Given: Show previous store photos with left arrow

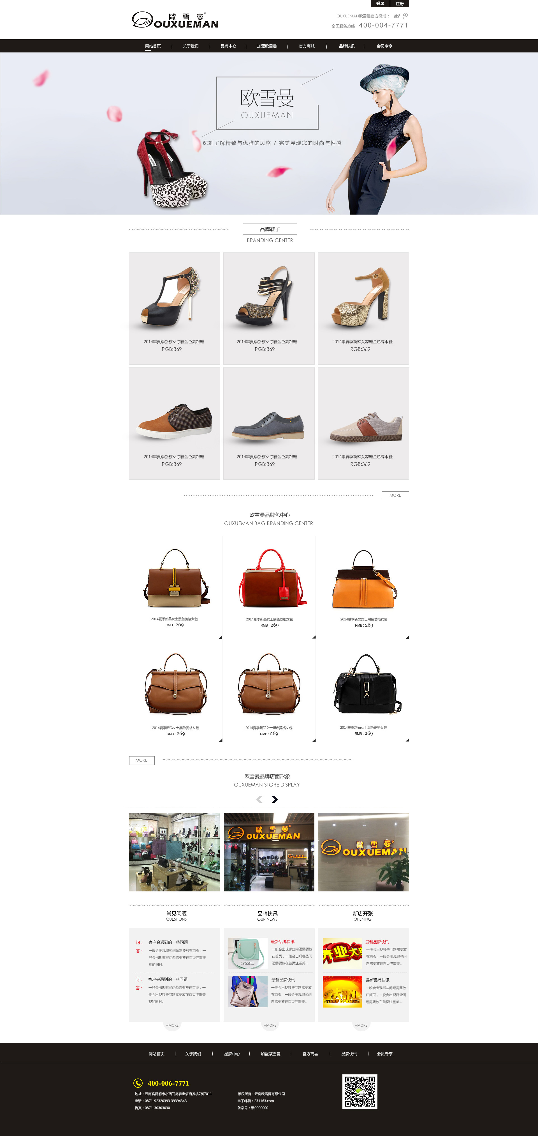Looking at the screenshot, I should (x=259, y=799).
